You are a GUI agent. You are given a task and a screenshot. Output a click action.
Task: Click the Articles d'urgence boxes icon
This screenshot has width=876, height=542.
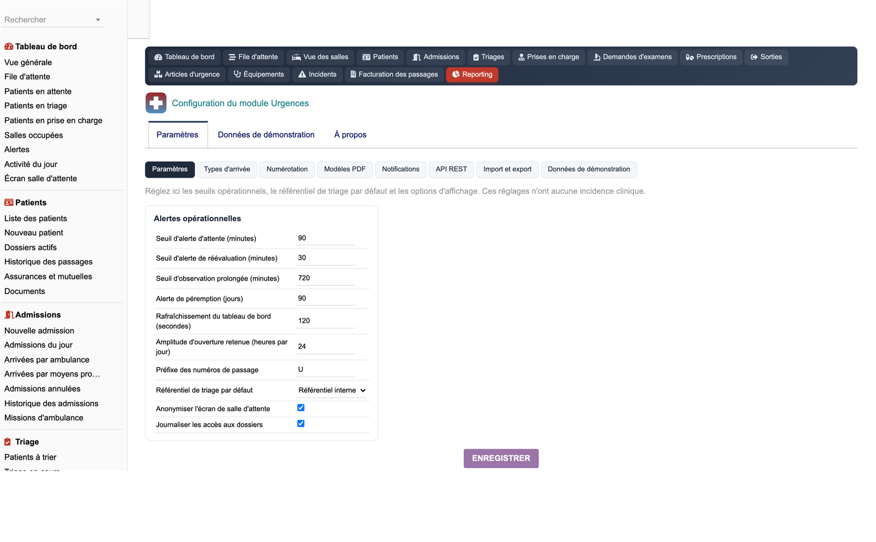pyautogui.click(x=158, y=75)
